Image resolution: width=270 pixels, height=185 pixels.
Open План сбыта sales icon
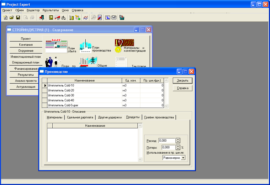(x=56, y=46)
